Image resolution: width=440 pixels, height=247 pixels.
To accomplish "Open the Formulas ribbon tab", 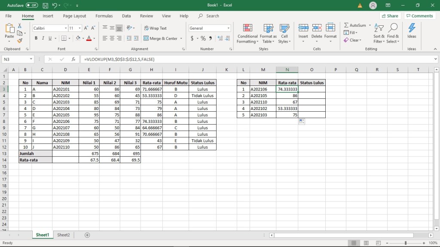I will point(104,16).
